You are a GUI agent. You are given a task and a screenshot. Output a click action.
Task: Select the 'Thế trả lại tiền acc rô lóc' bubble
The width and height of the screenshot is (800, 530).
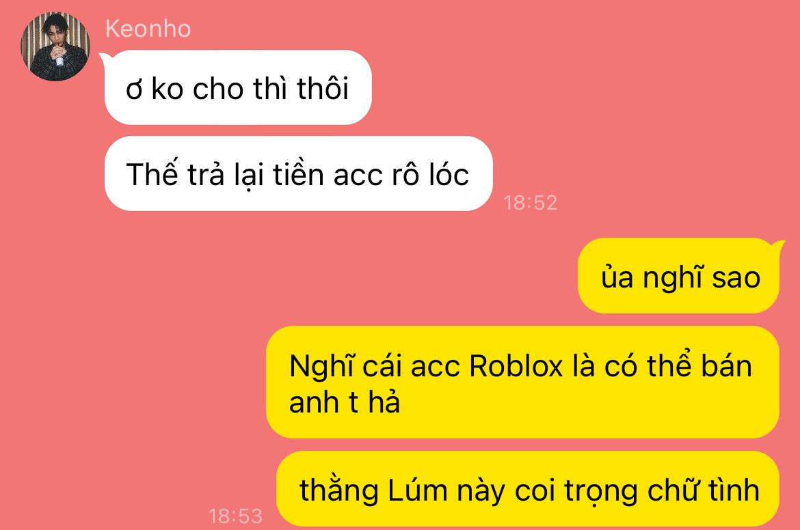pyautogui.click(x=299, y=173)
